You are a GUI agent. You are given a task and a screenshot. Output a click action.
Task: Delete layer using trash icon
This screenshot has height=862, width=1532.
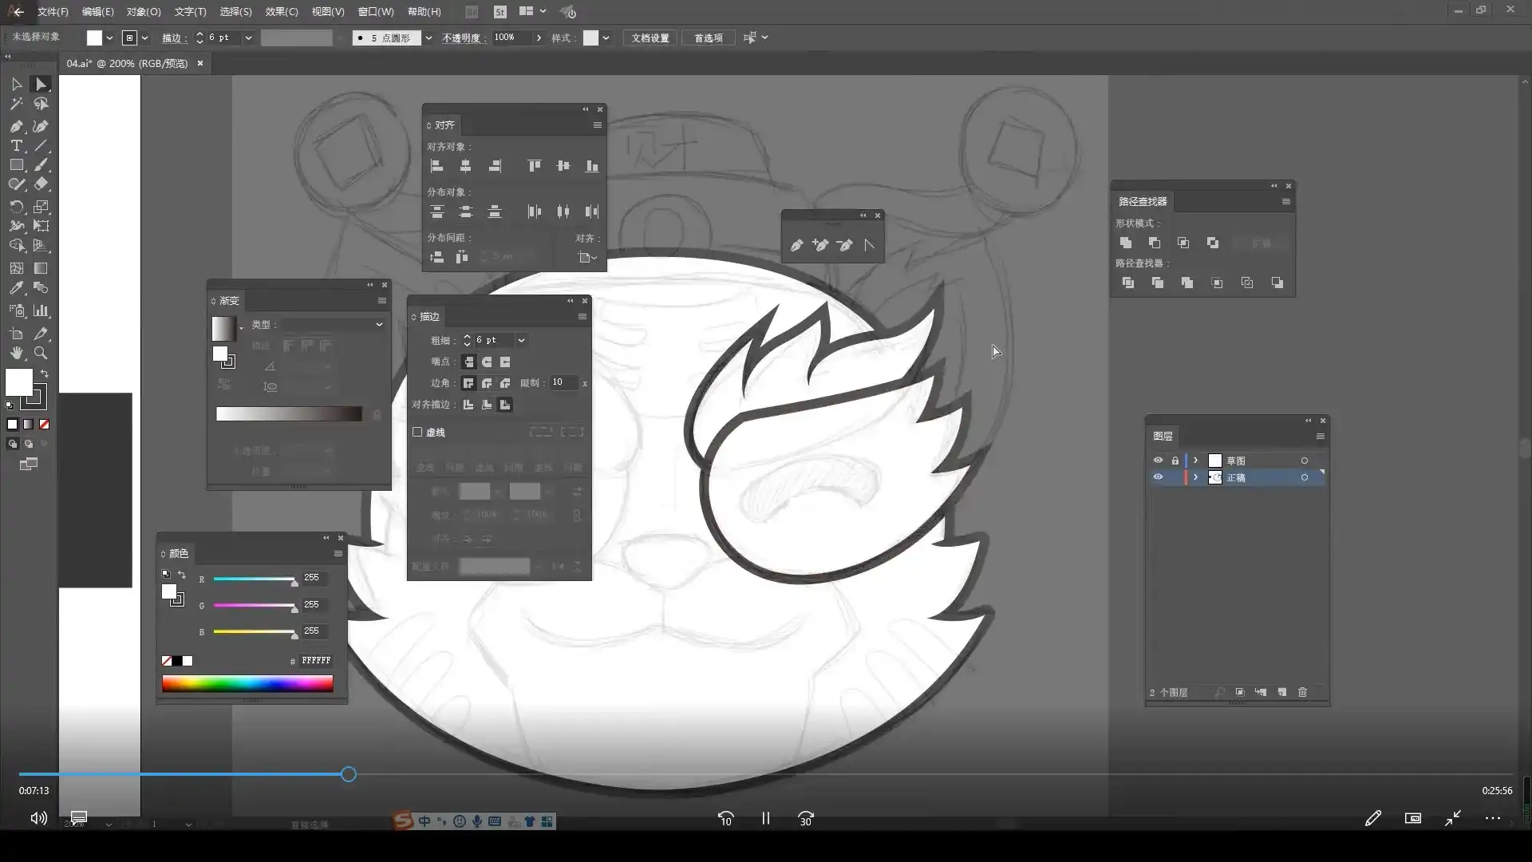pyautogui.click(x=1302, y=692)
